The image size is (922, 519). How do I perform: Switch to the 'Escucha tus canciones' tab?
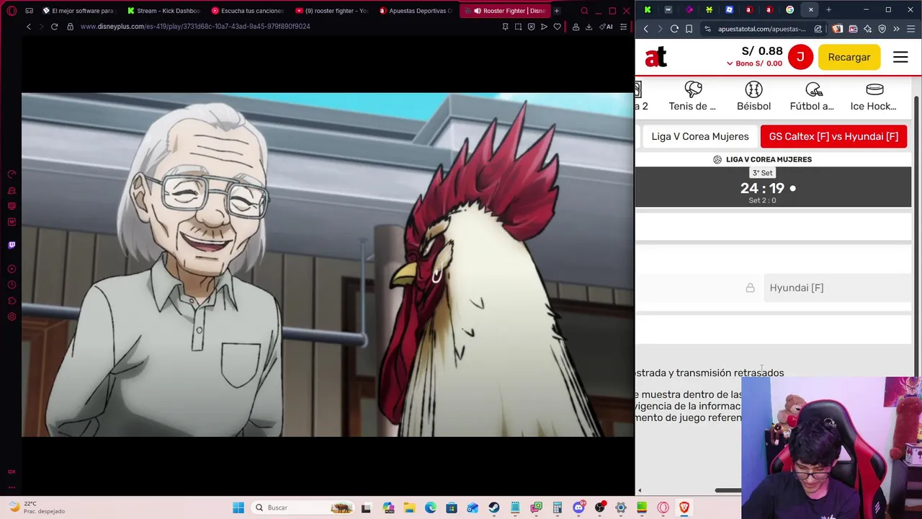(x=247, y=11)
